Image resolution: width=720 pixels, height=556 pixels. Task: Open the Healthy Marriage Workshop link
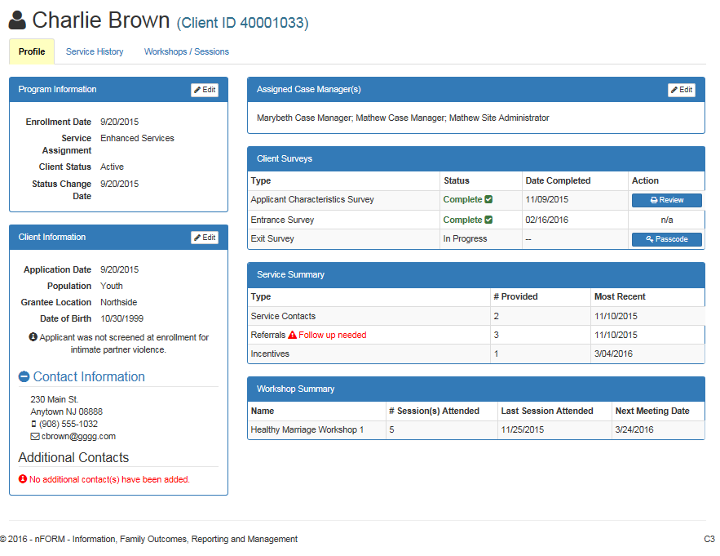pos(307,430)
